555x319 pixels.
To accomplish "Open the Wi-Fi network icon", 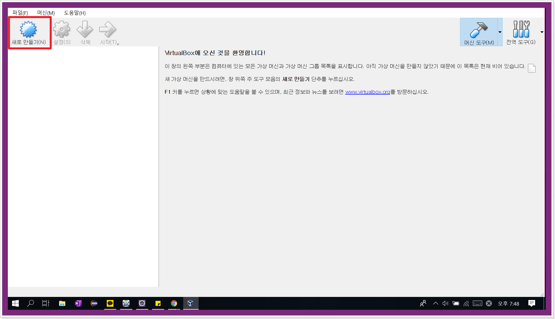I will [466, 303].
